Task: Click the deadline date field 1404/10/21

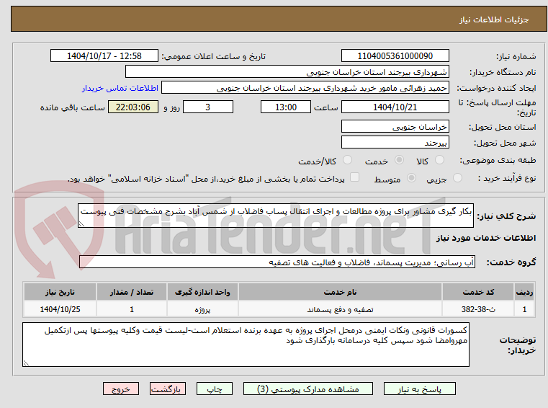Action: [x=395, y=107]
